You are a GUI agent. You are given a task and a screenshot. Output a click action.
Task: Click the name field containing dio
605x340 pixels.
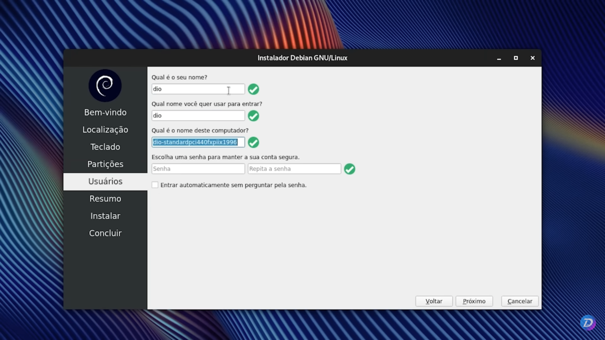coord(198,89)
